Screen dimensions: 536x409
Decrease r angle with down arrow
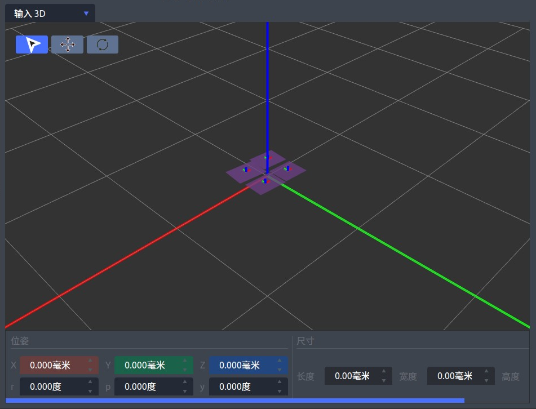tap(90, 391)
